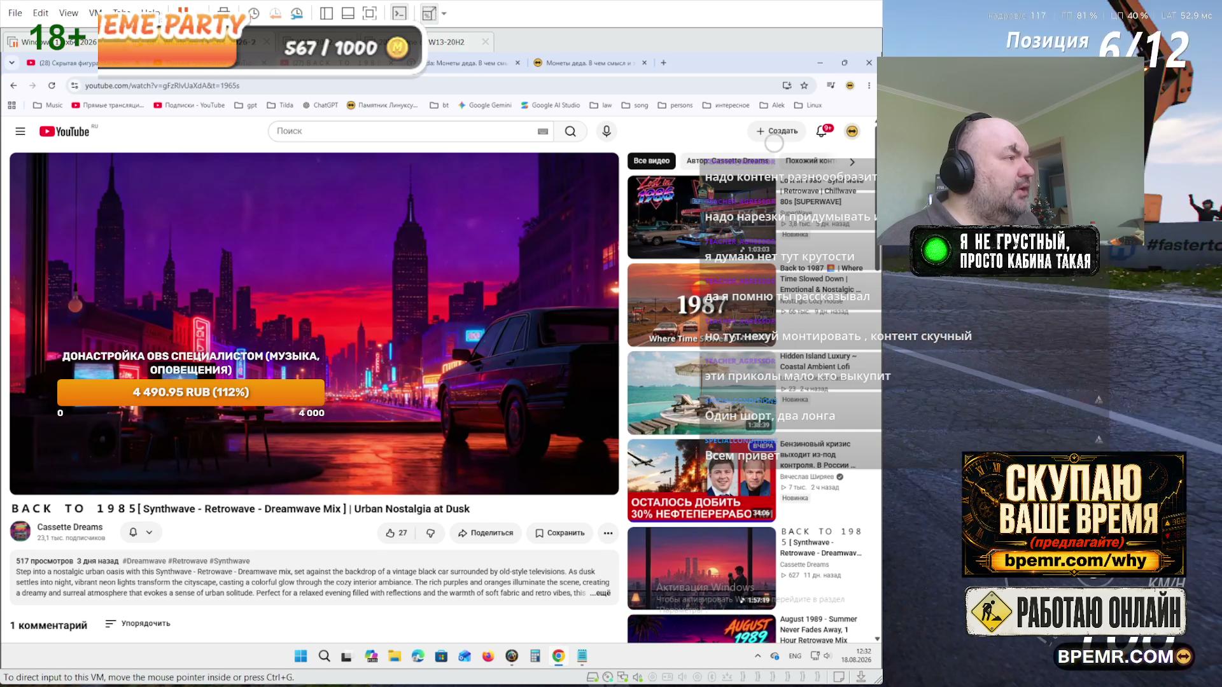Viewport: 1222px width, 687px height.
Task: Switch to Google Chrome on the taskbar
Action: point(558,656)
